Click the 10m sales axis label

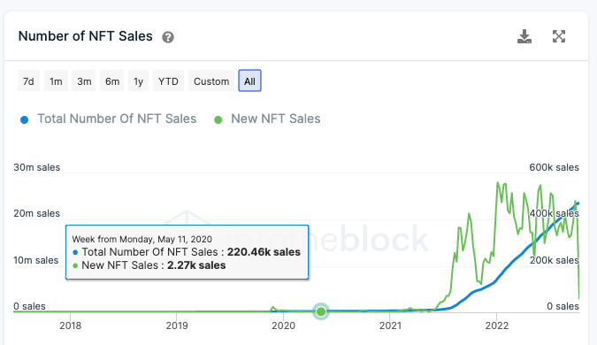tap(36, 260)
